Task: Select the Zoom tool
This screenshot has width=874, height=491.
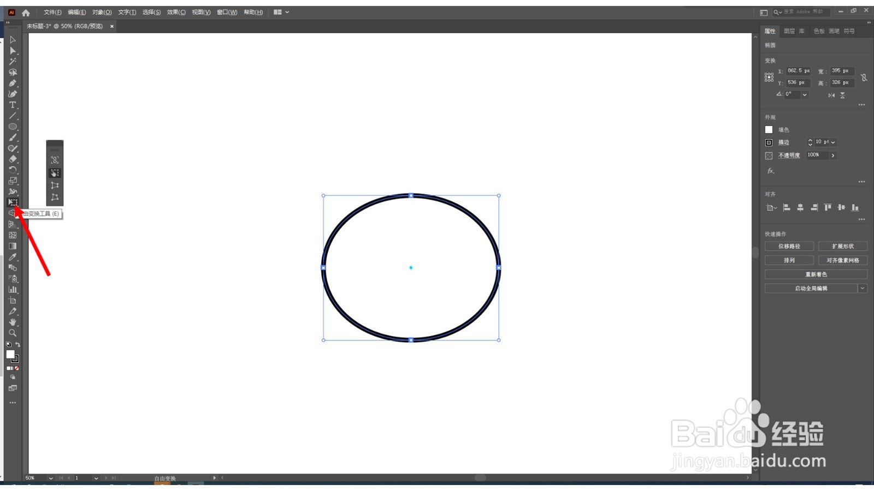Action: tap(13, 333)
